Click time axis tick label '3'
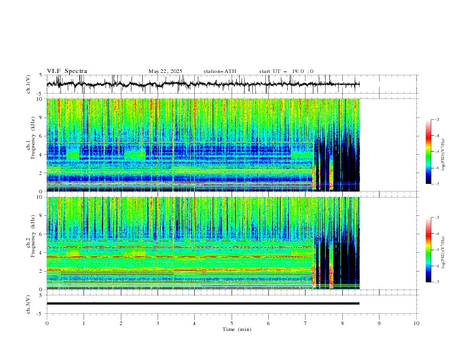The width and height of the screenshot is (469, 363). (158, 323)
